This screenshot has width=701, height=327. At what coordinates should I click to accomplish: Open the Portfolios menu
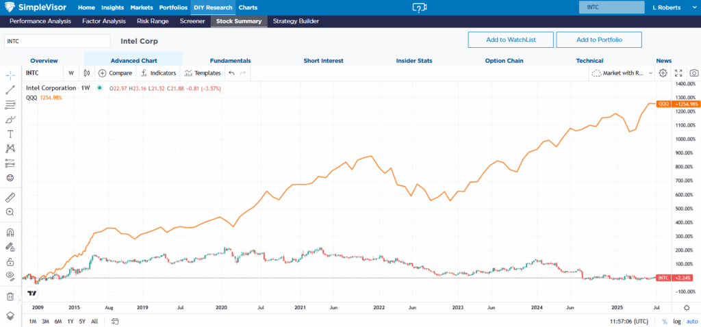173,8
